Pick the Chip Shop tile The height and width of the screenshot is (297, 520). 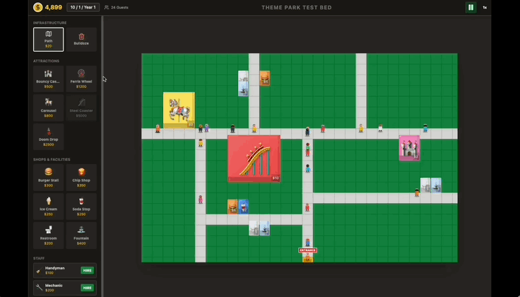(x=81, y=177)
